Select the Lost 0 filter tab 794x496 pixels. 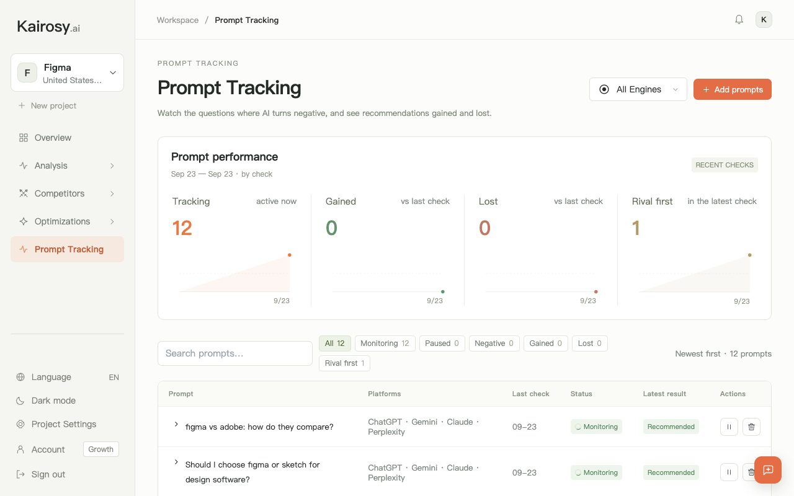[x=589, y=343]
